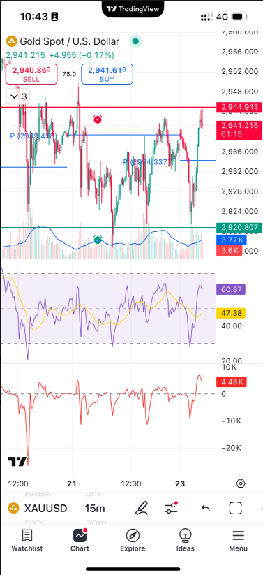Tap the green market status dot
The width and height of the screenshot is (263, 575).
pos(135,41)
